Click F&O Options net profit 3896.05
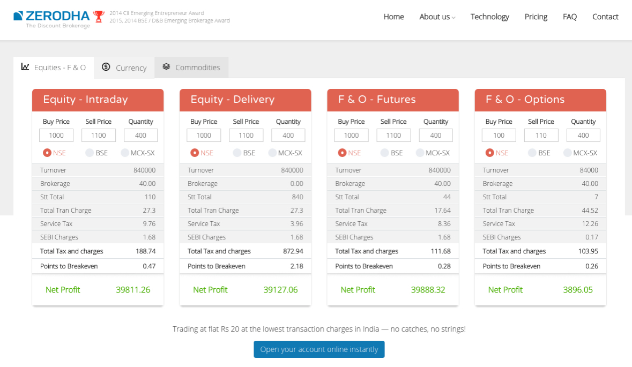Image resolution: width=632 pixels, height=367 pixels. tap(578, 290)
